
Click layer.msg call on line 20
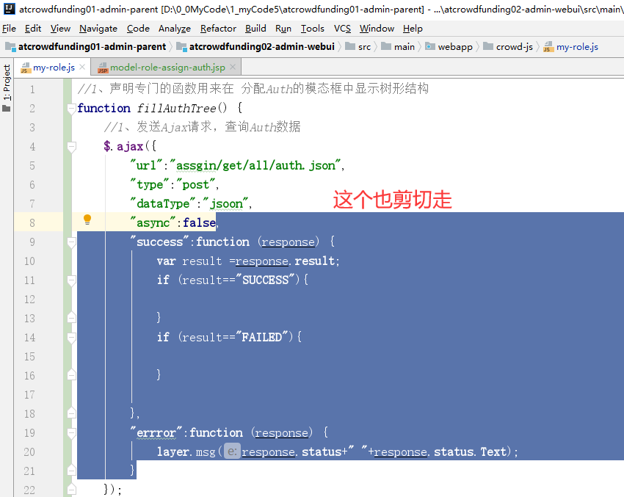(x=186, y=452)
